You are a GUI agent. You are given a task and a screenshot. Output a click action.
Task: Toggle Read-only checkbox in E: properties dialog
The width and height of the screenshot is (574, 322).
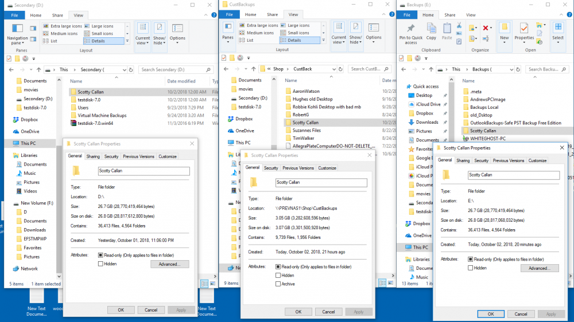click(471, 259)
